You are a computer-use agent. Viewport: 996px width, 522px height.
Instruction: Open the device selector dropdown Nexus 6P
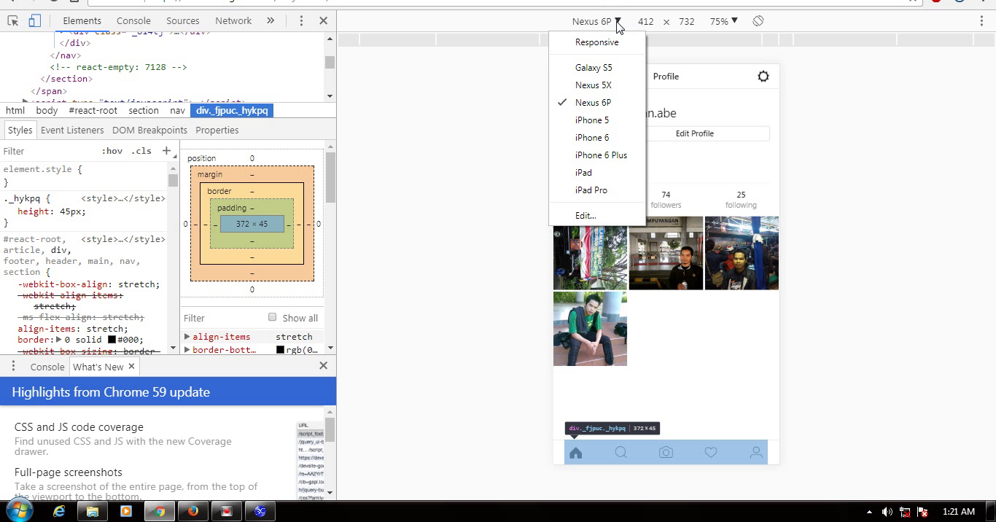(596, 21)
